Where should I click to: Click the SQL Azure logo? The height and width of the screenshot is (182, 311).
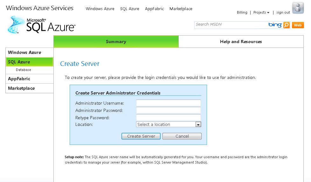coord(41,25)
